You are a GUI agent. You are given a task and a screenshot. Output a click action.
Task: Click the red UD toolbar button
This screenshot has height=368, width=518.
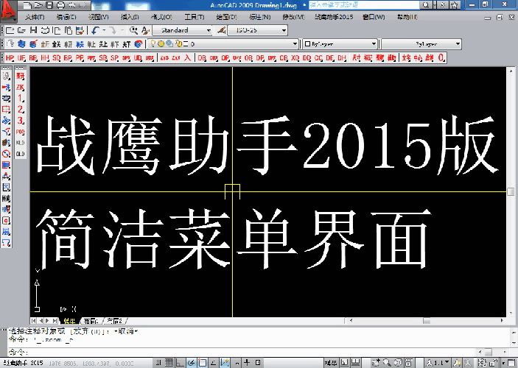138,57
